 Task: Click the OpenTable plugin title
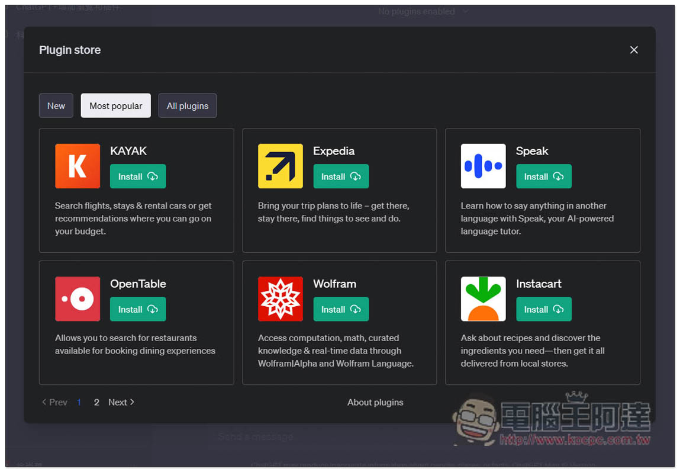pyautogui.click(x=138, y=284)
